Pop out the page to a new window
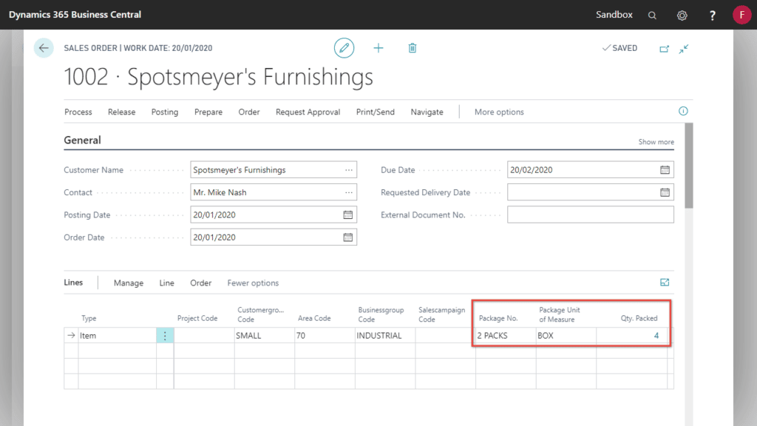 [x=664, y=48]
